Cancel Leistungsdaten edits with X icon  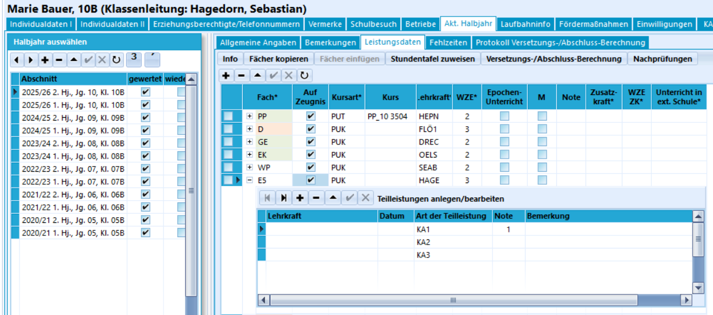288,76
